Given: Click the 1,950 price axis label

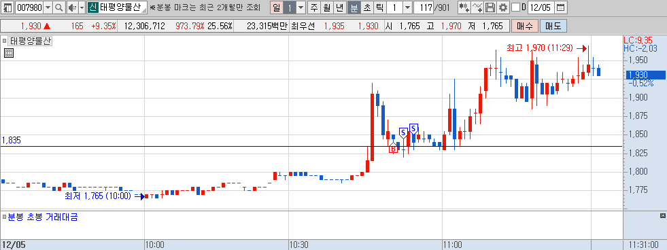Looking at the screenshot, I should pyautogui.click(x=637, y=60).
